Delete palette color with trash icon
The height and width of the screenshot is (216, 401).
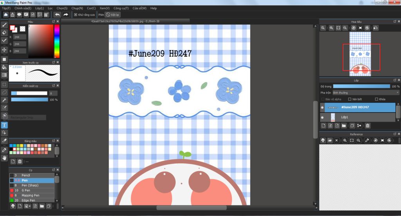(20, 161)
